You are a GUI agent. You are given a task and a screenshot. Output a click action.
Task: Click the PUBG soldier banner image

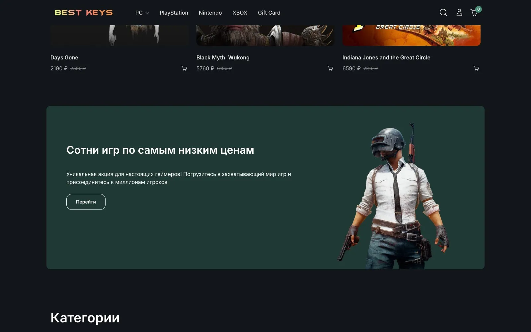coord(394,196)
